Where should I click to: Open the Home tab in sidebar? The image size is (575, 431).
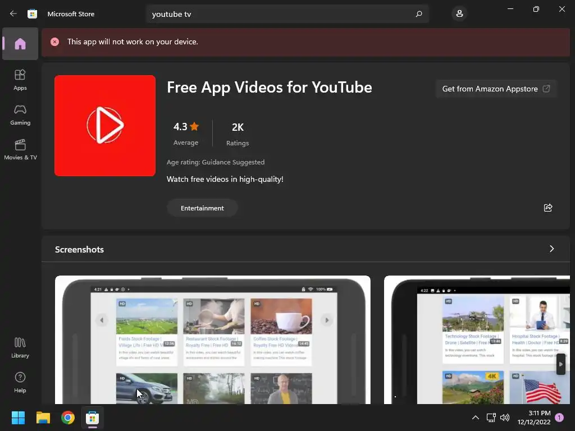pos(20,44)
